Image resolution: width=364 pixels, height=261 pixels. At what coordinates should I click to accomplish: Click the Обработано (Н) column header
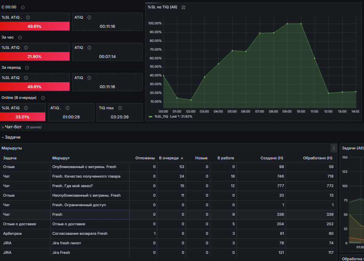click(x=317, y=158)
